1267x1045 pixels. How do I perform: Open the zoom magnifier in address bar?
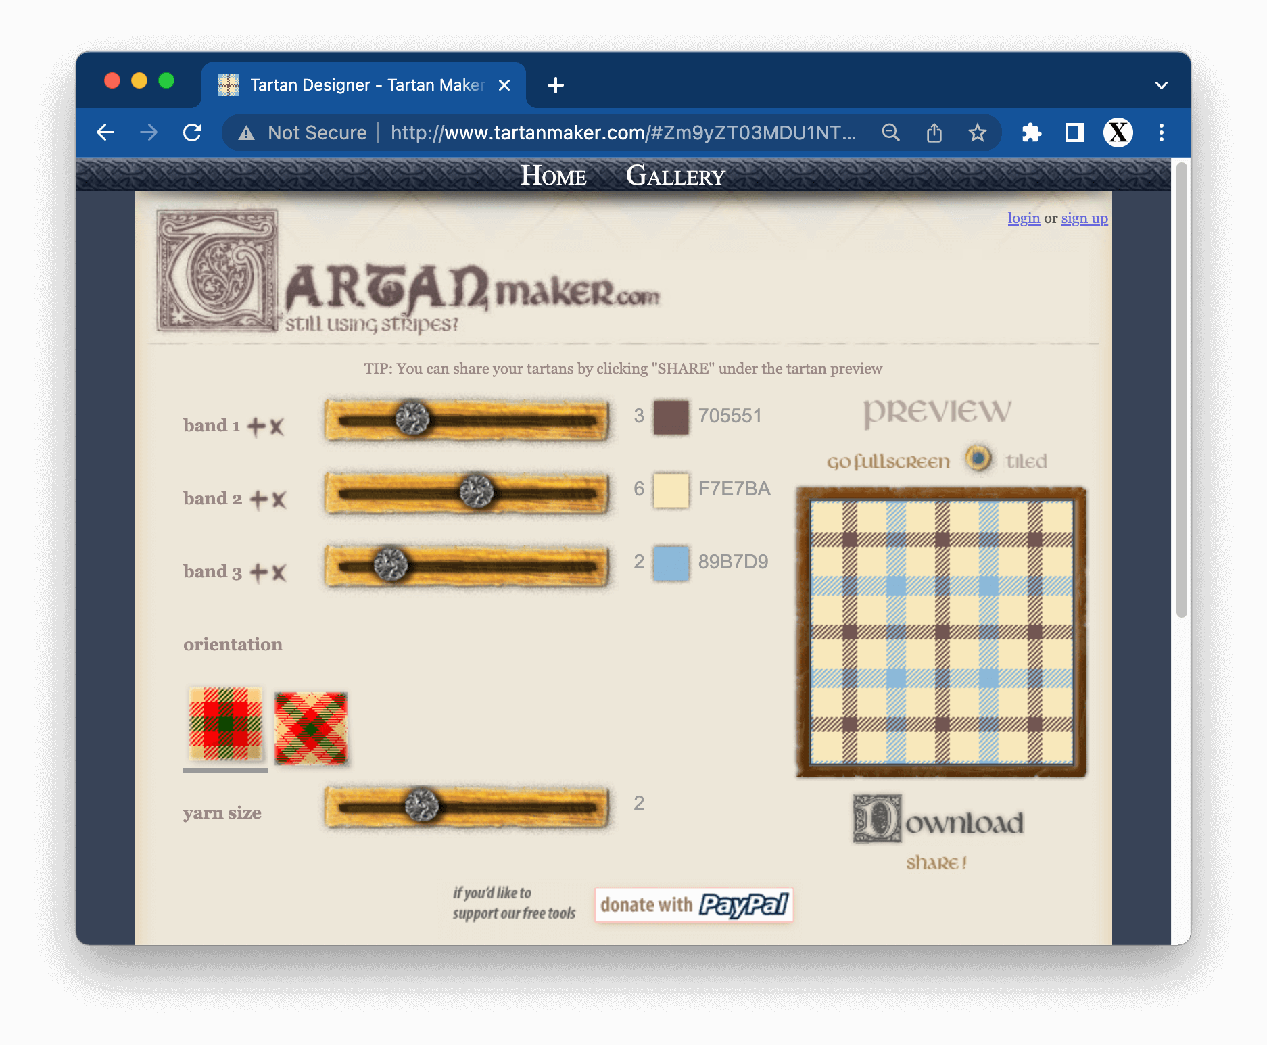click(891, 132)
